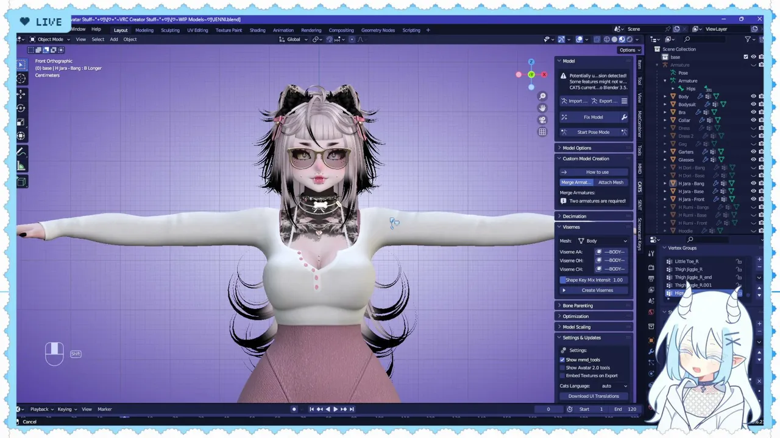Click Download UI Translations button
780x438 pixels.
pyautogui.click(x=594, y=396)
